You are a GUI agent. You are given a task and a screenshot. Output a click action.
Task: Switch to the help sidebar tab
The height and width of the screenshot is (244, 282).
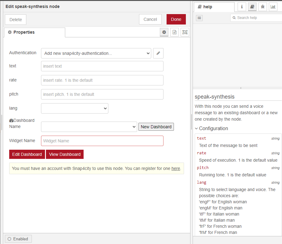(214, 7)
